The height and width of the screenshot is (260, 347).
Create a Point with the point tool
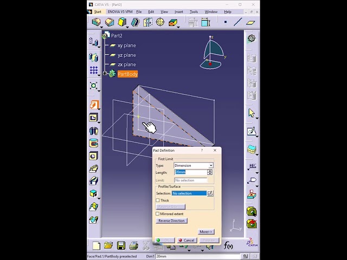[x=226, y=22]
